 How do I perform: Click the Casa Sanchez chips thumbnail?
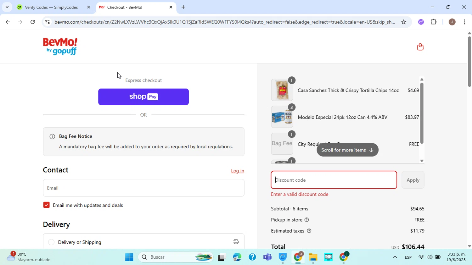click(282, 90)
